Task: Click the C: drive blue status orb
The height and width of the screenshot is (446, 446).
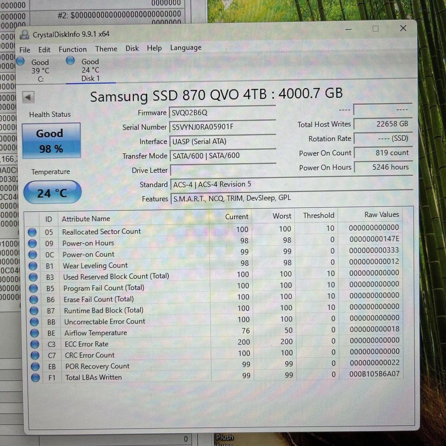Action: tap(20, 61)
